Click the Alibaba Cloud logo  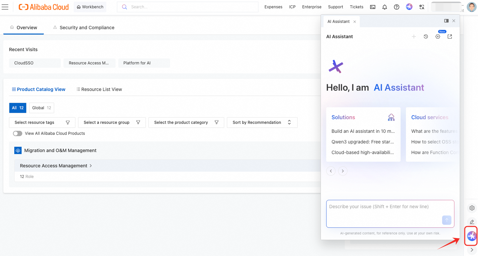click(x=44, y=7)
